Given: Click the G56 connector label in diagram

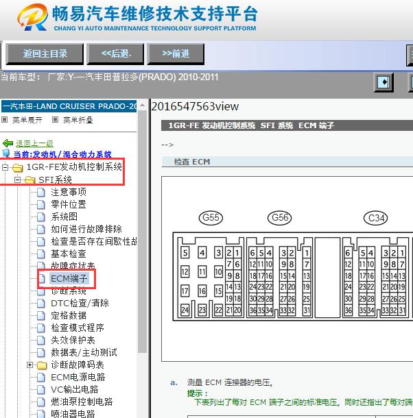Looking at the screenshot, I should tap(279, 218).
